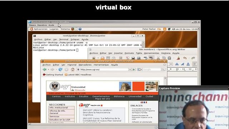This screenshot has height=129, width=229.
Task: Click the volume speaker icon in the panel
Action: coord(173,29)
